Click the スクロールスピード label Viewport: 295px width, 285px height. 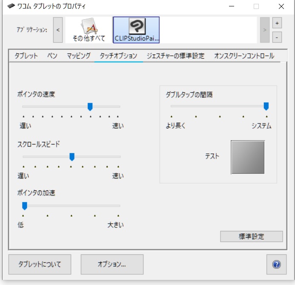point(39,144)
